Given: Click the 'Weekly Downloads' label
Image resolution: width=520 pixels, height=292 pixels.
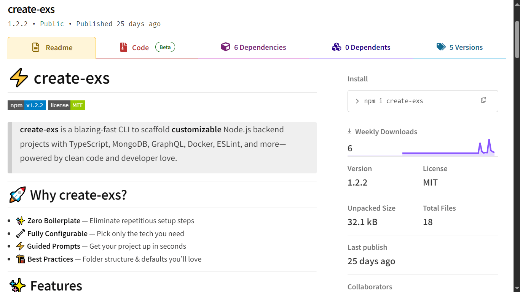Looking at the screenshot, I should 386,132.
